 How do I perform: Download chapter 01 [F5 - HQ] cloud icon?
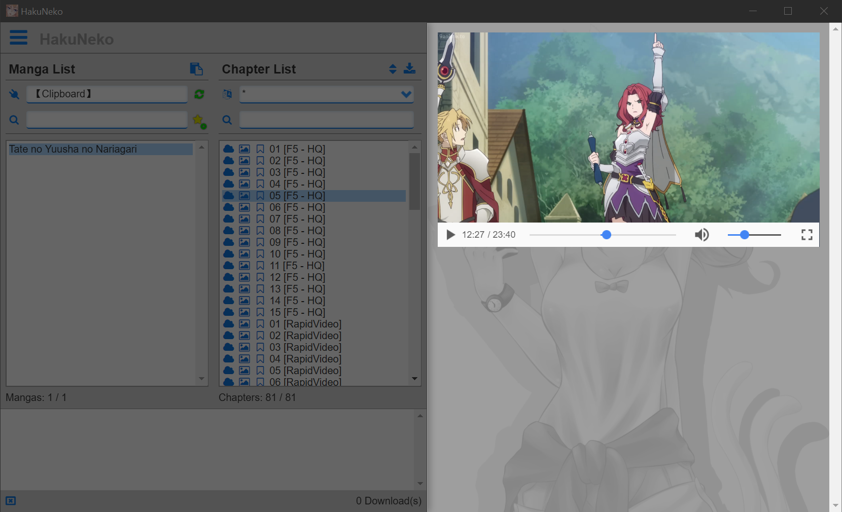click(229, 149)
